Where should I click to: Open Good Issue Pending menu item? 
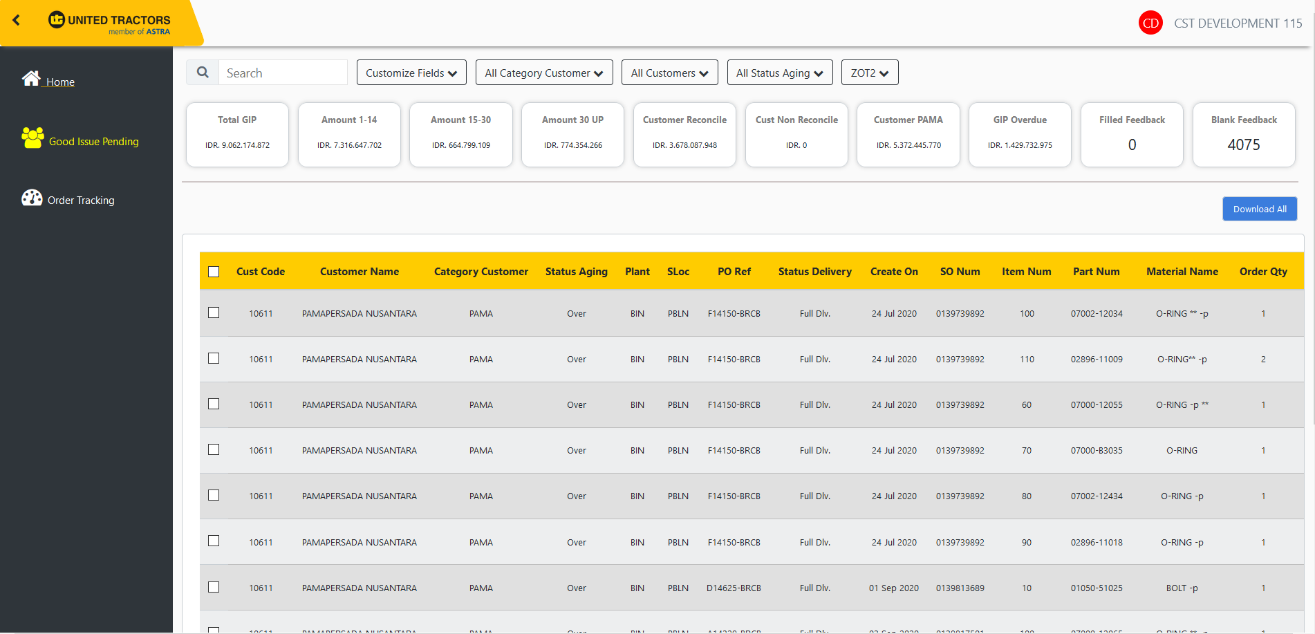(94, 141)
